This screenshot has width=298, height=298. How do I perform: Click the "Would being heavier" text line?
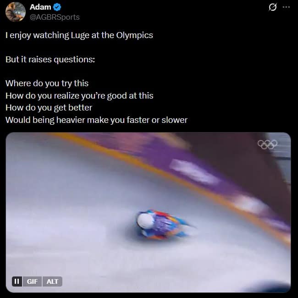(x=96, y=120)
